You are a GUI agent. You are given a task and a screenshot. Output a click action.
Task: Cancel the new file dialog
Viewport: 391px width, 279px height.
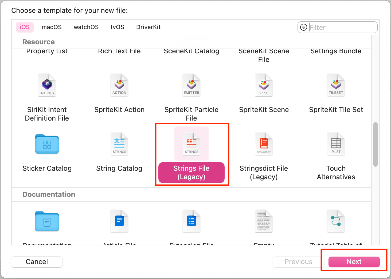click(x=37, y=262)
